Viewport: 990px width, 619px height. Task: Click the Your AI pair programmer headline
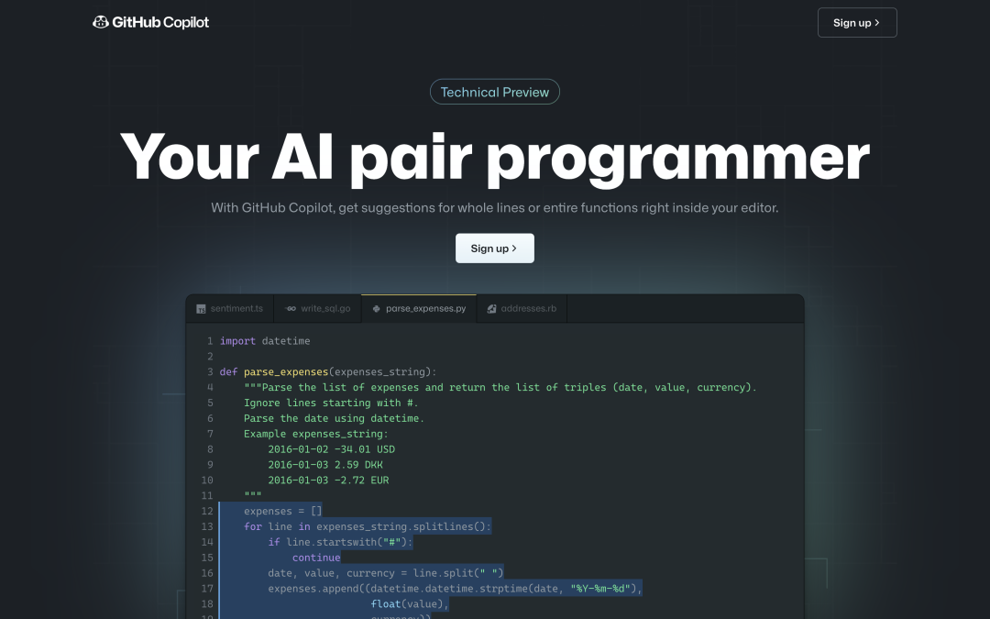click(495, 158)
